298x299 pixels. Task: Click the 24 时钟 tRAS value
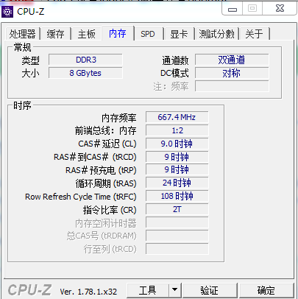[177, 183]
